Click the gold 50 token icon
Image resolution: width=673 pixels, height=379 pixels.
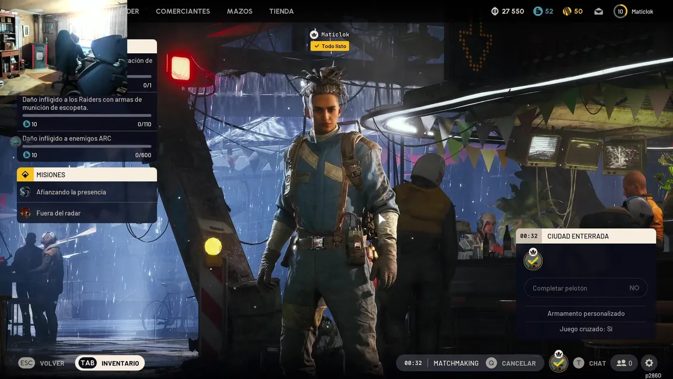(567, 11)
